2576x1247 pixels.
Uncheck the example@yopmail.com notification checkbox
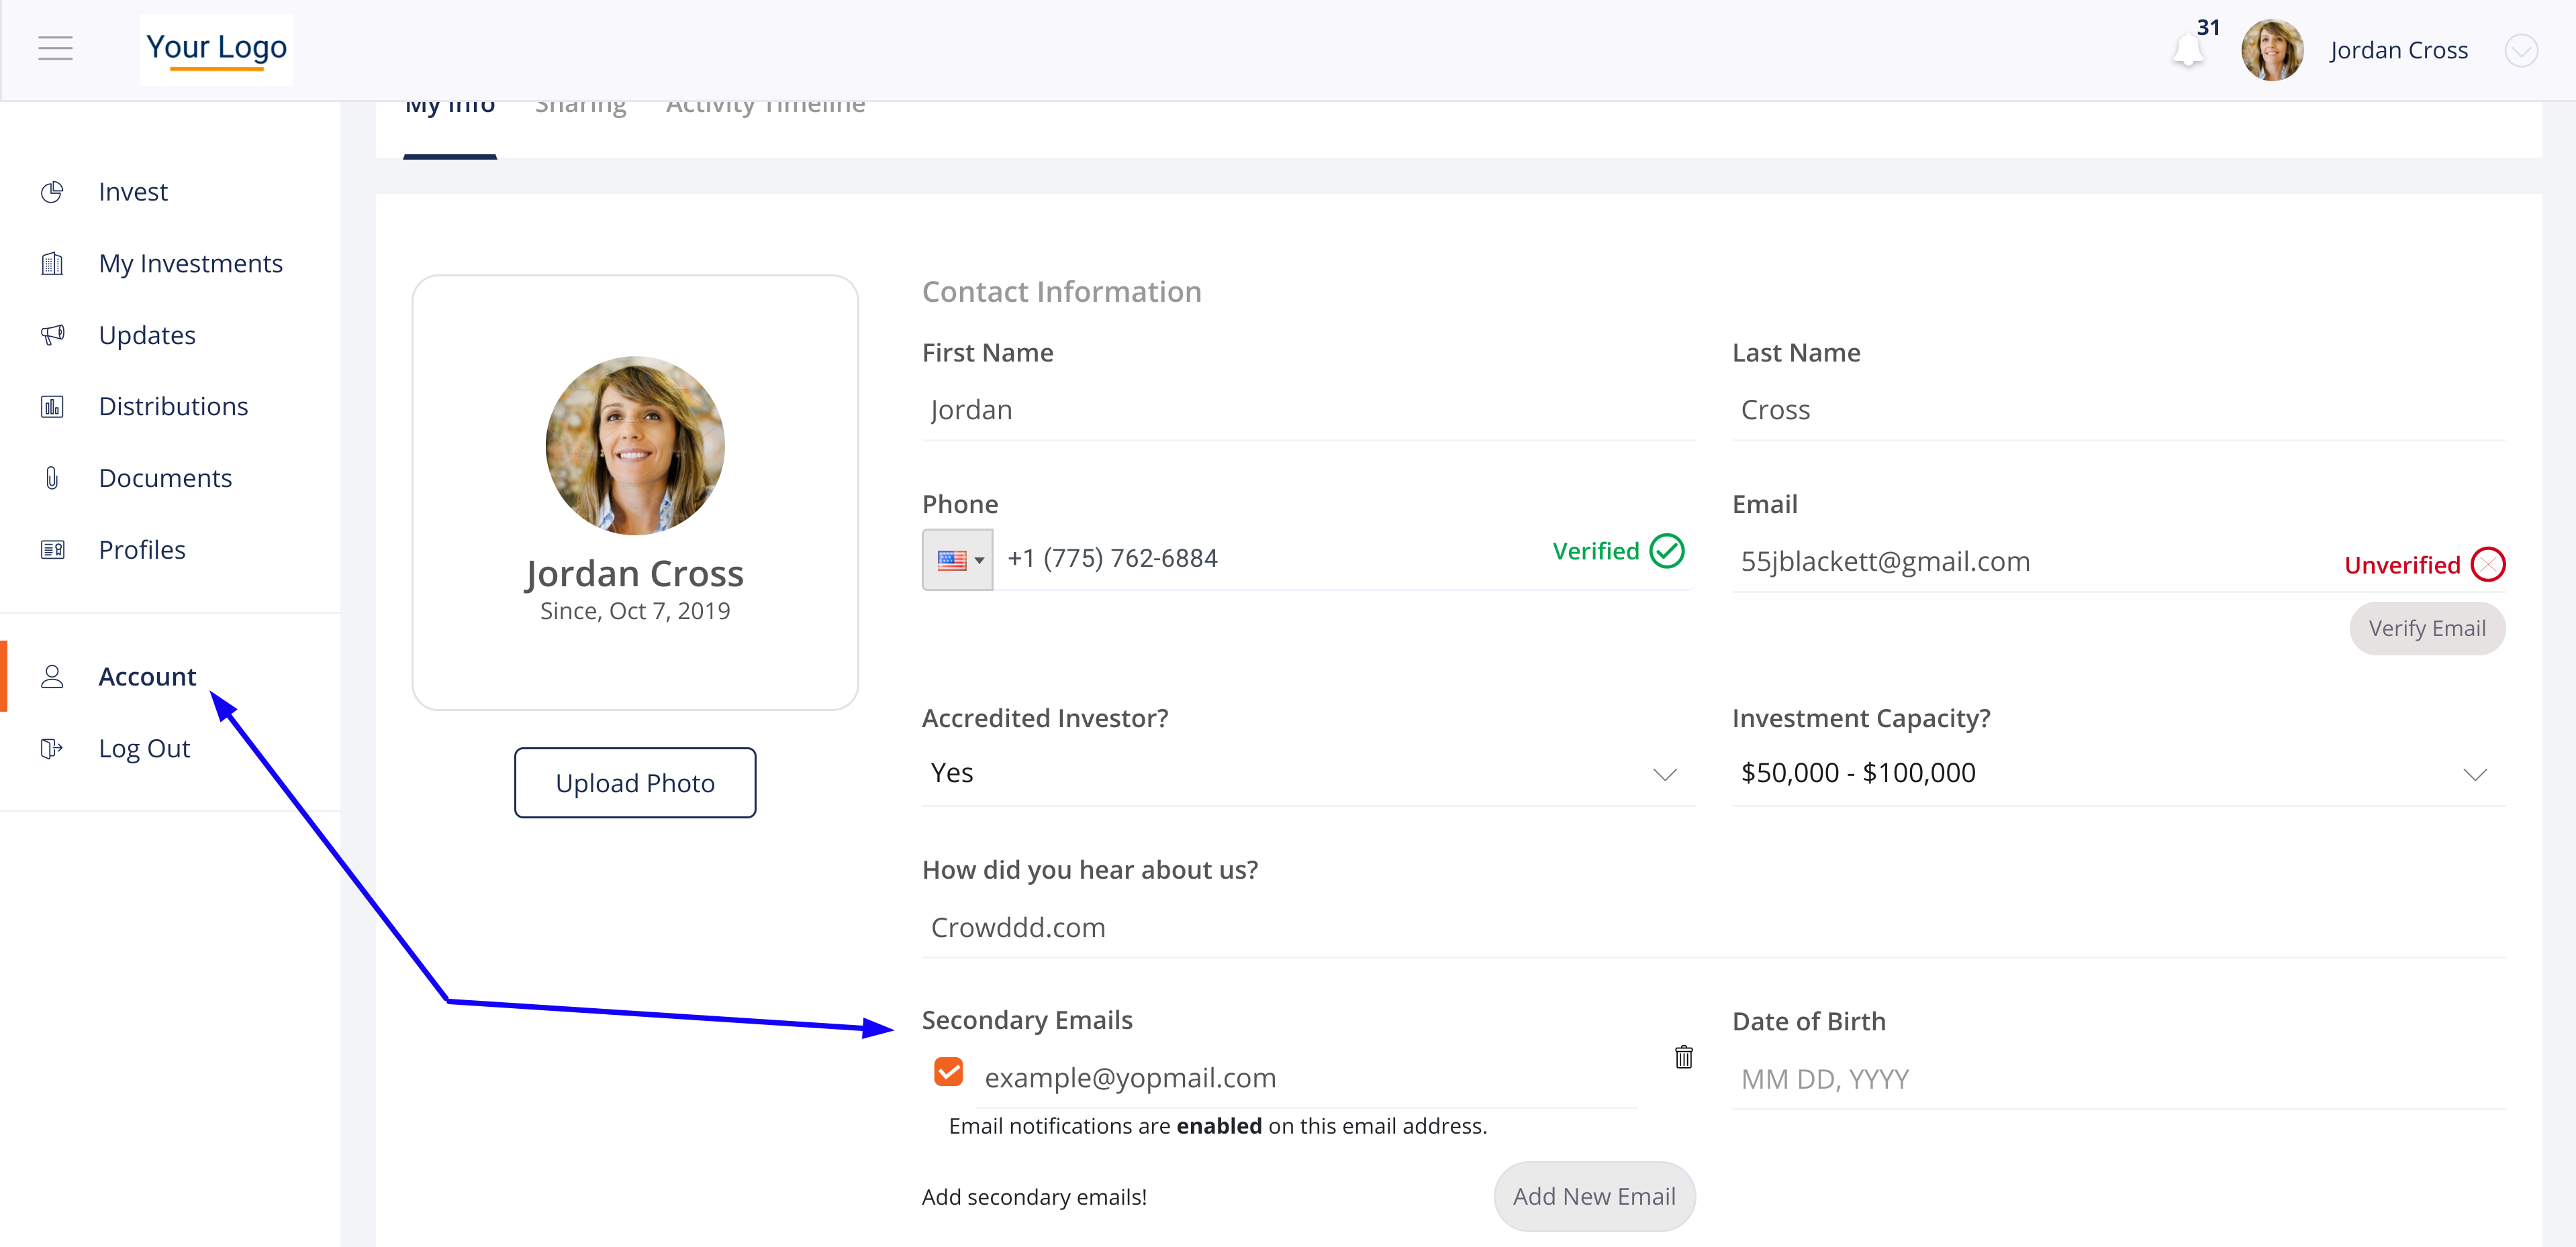pyautogui.click(x=948, y=1072)
